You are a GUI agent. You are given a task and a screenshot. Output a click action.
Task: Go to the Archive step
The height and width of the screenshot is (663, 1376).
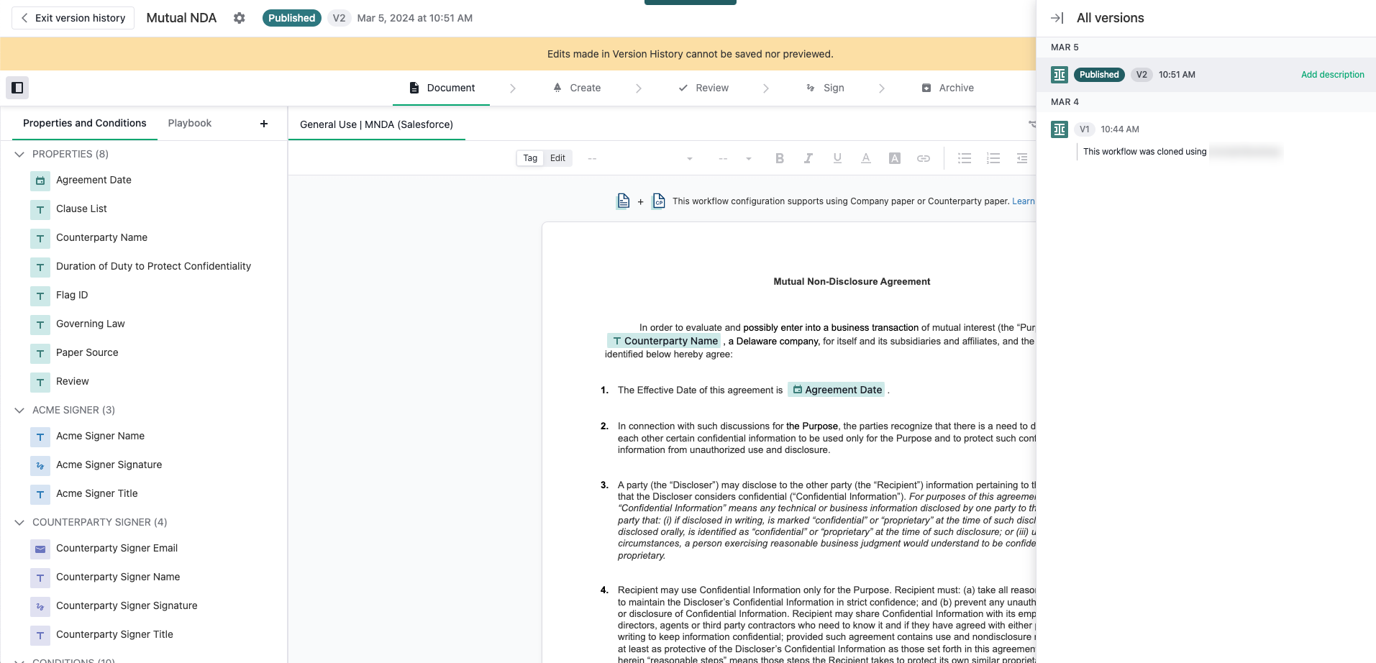[x=948, y=88]
